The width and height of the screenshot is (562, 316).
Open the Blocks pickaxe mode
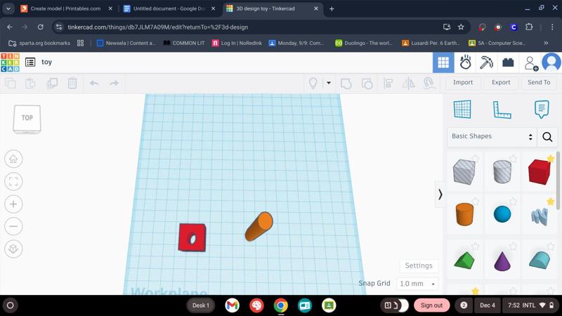click(x=486, y=62)
